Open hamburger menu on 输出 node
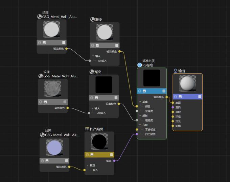The image size is (230, 182). (200, 97)
